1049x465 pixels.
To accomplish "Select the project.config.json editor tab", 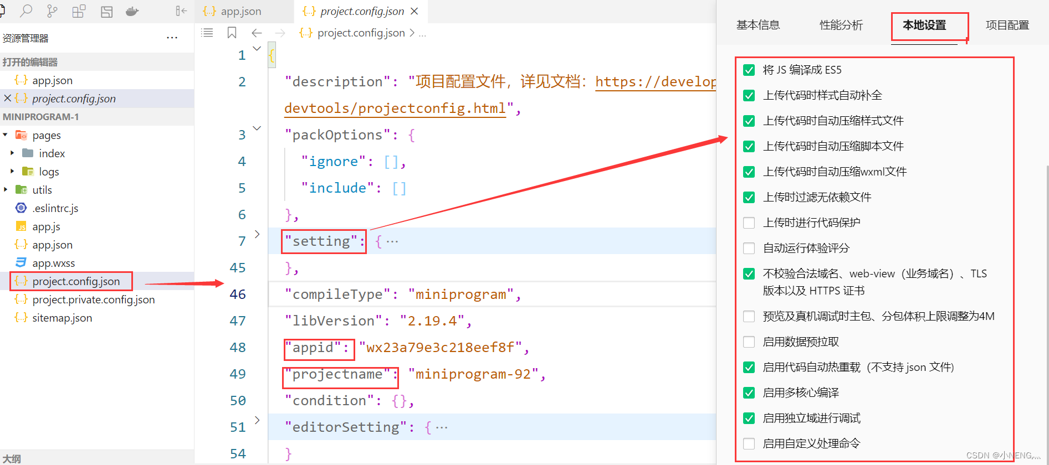I will (x=361, y=11).
